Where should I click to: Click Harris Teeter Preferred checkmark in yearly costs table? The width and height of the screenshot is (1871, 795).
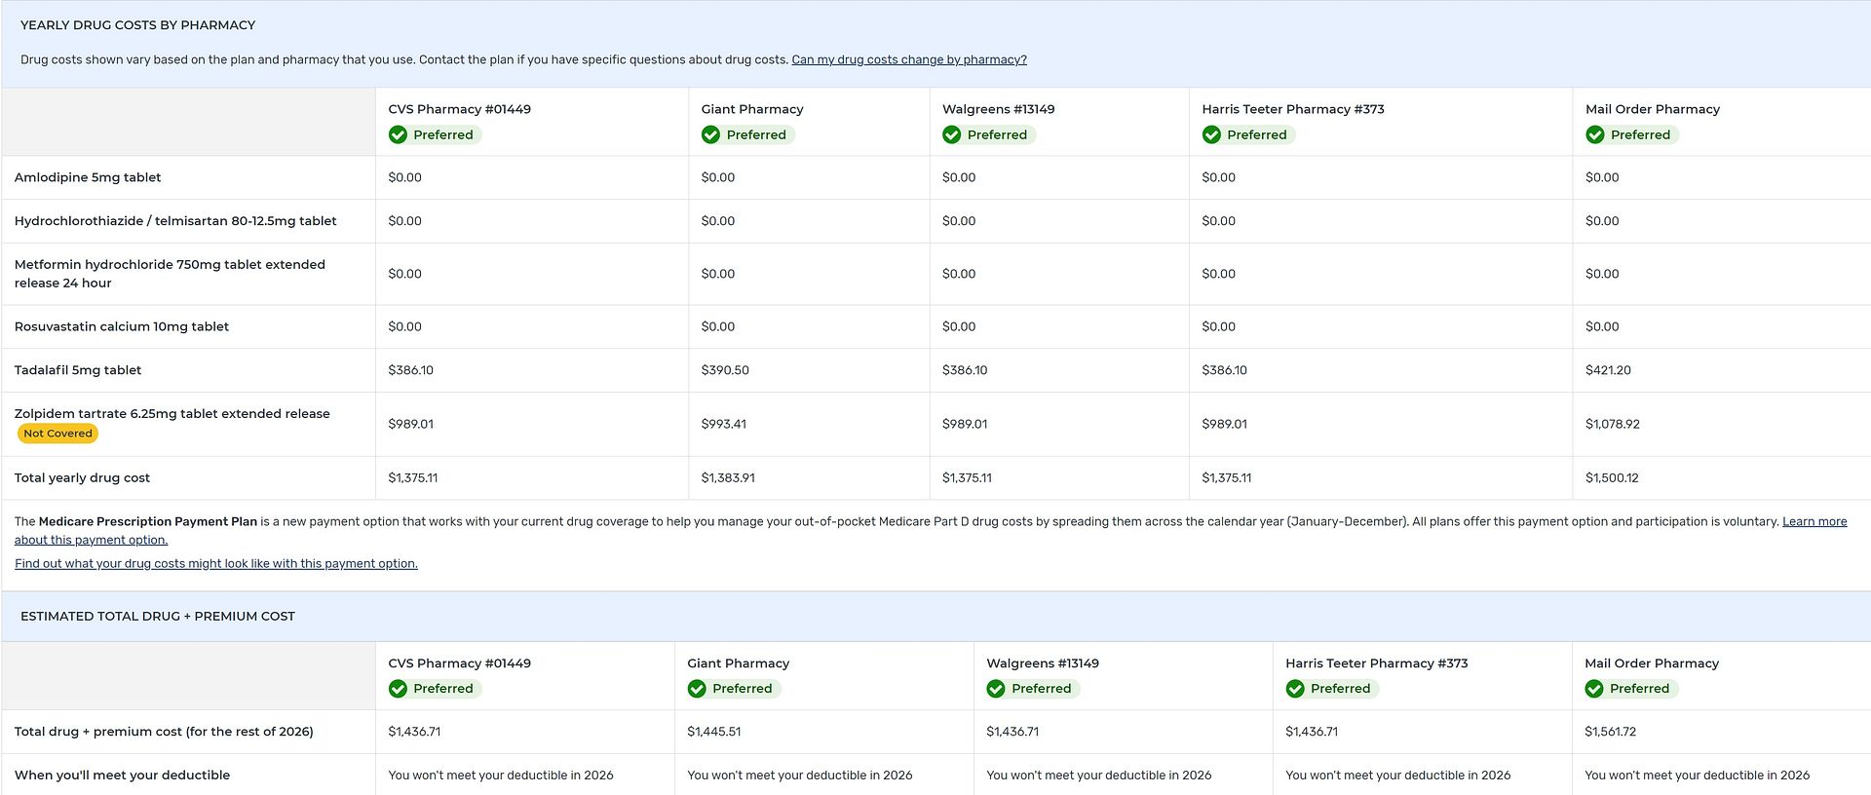tap(1211, 135)
